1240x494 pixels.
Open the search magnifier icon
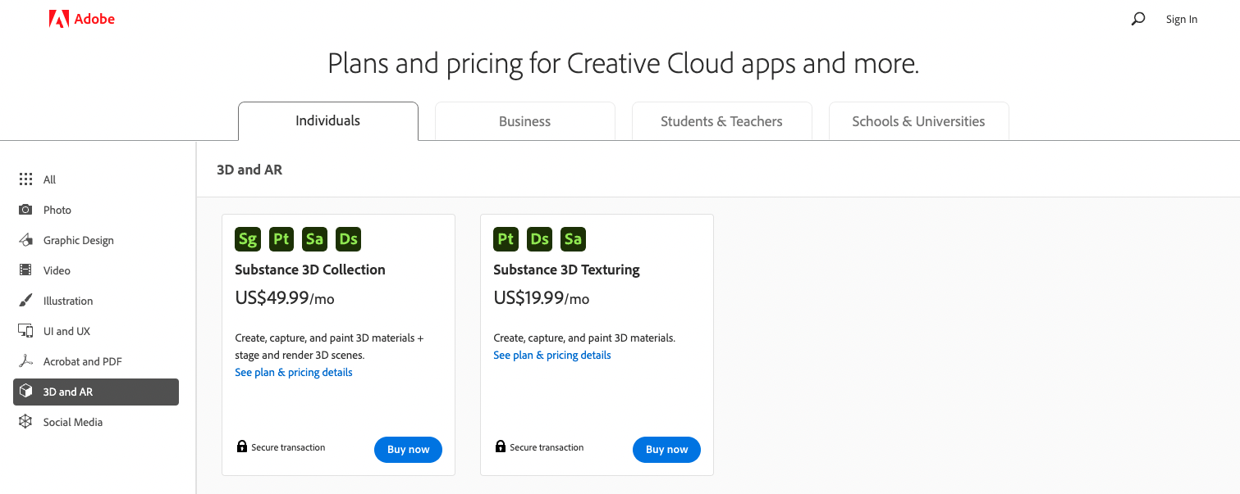pos(1137,19)
